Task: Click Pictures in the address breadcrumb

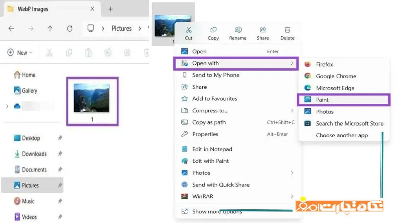Action: click(122, 28)
